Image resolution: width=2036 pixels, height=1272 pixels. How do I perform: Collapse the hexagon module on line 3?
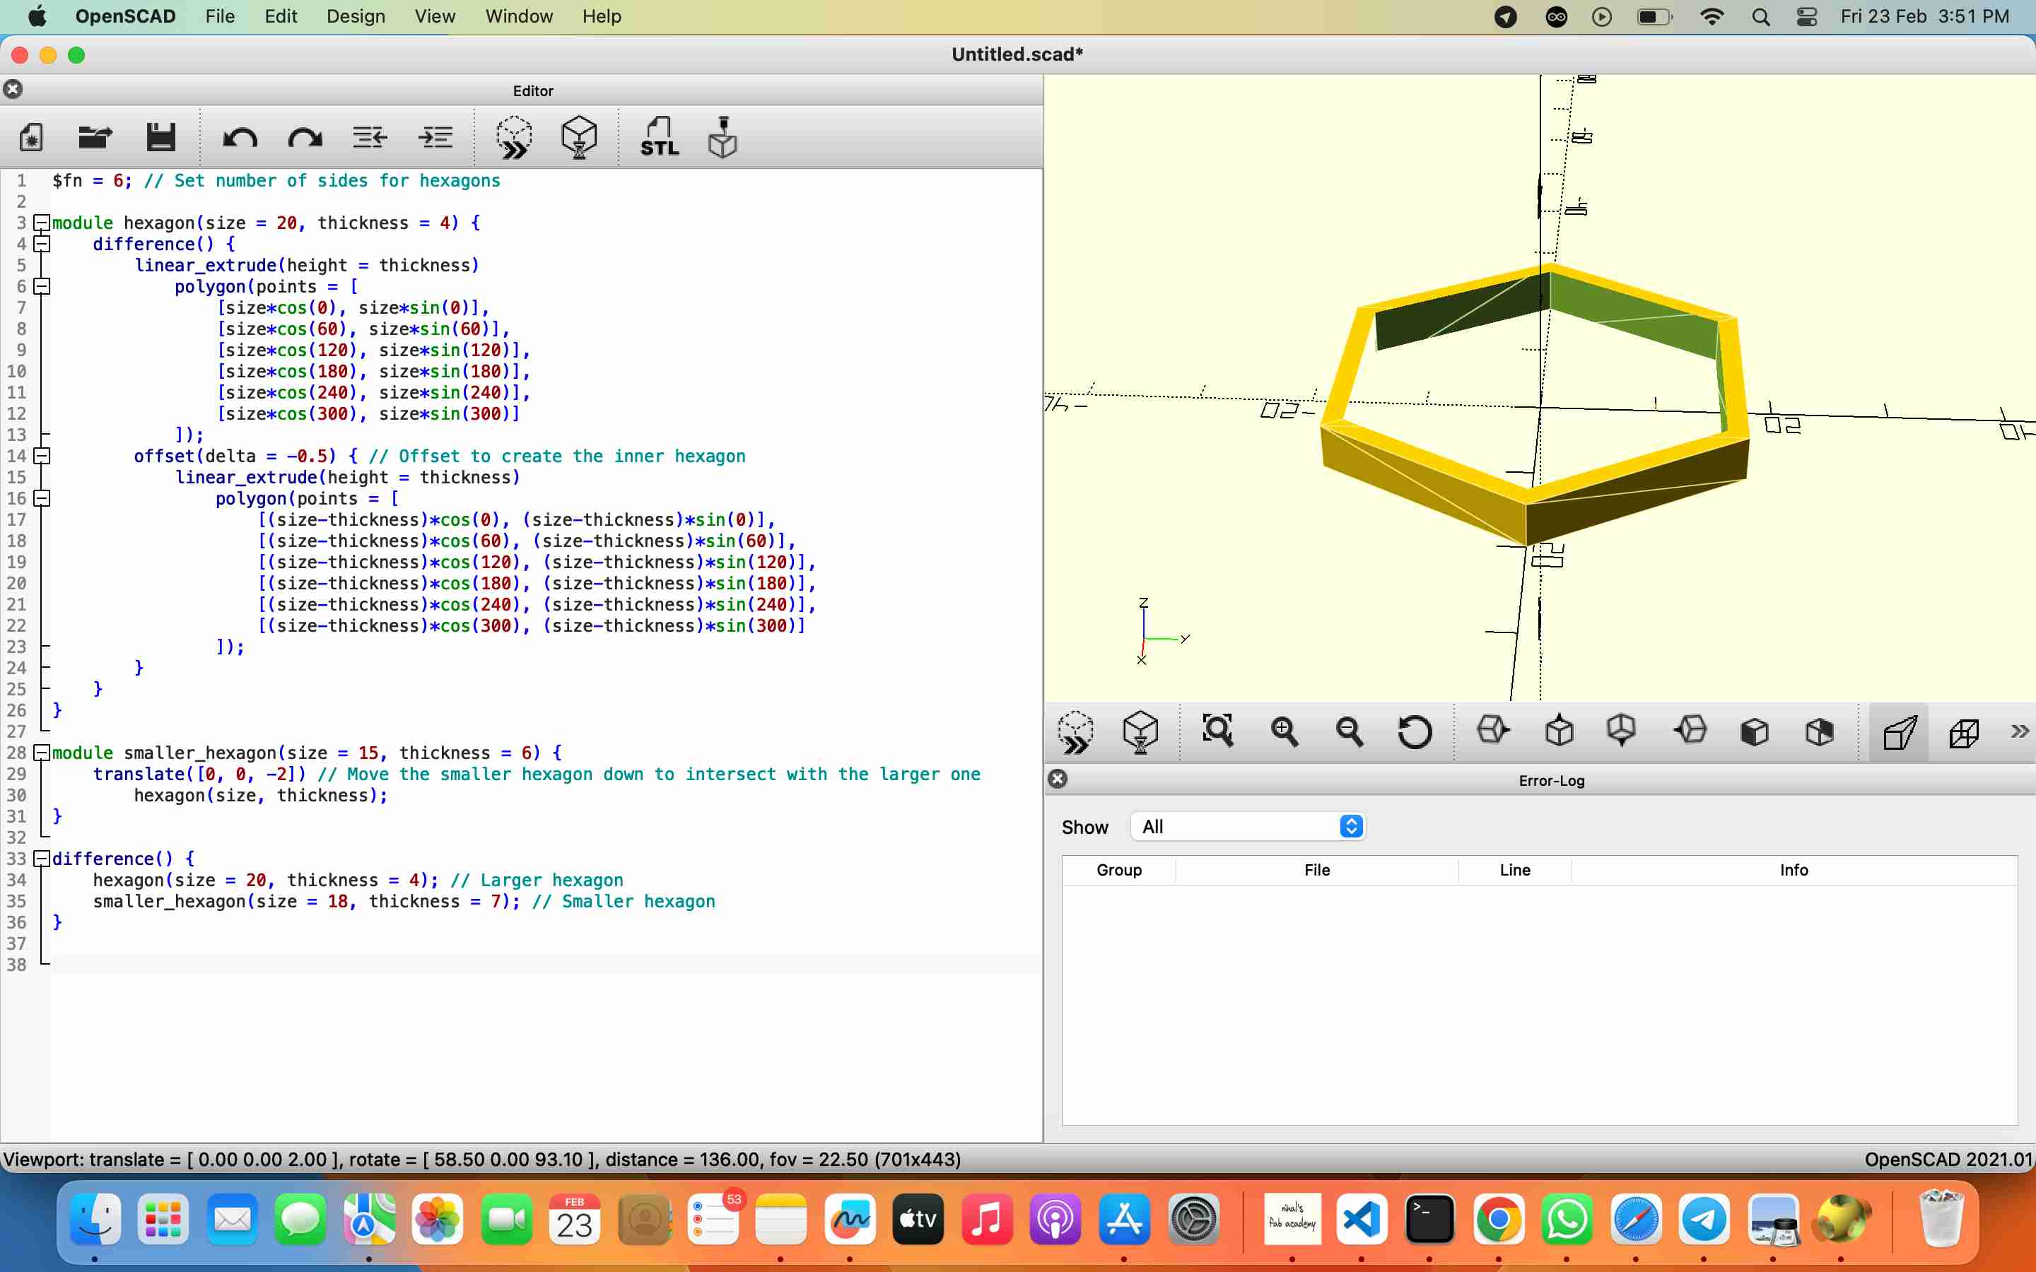click(x=41, y=221)
